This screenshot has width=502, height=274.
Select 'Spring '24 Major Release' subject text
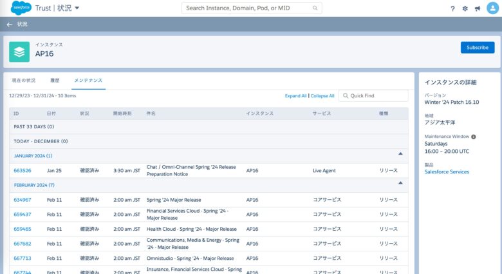tap(174, 200)
